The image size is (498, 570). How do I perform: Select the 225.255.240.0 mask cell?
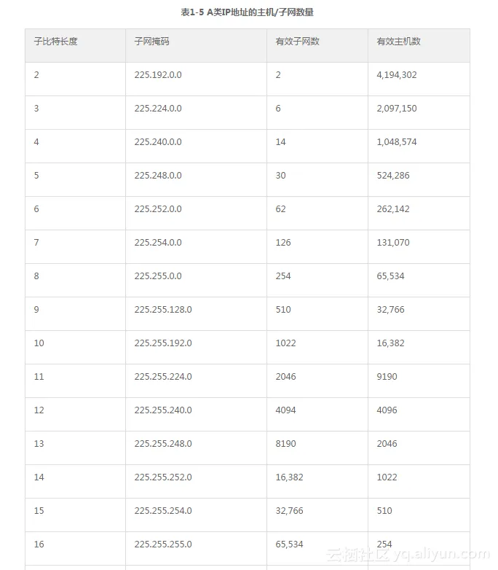pyautogui.click(x=163, y=410)
